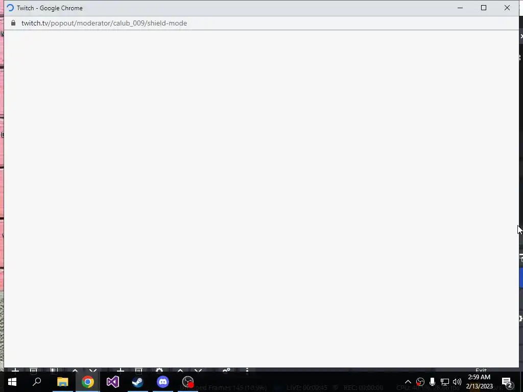523x392 pixels.
Task: Click the OBS icon in the system tray
Action: (420, 382)
